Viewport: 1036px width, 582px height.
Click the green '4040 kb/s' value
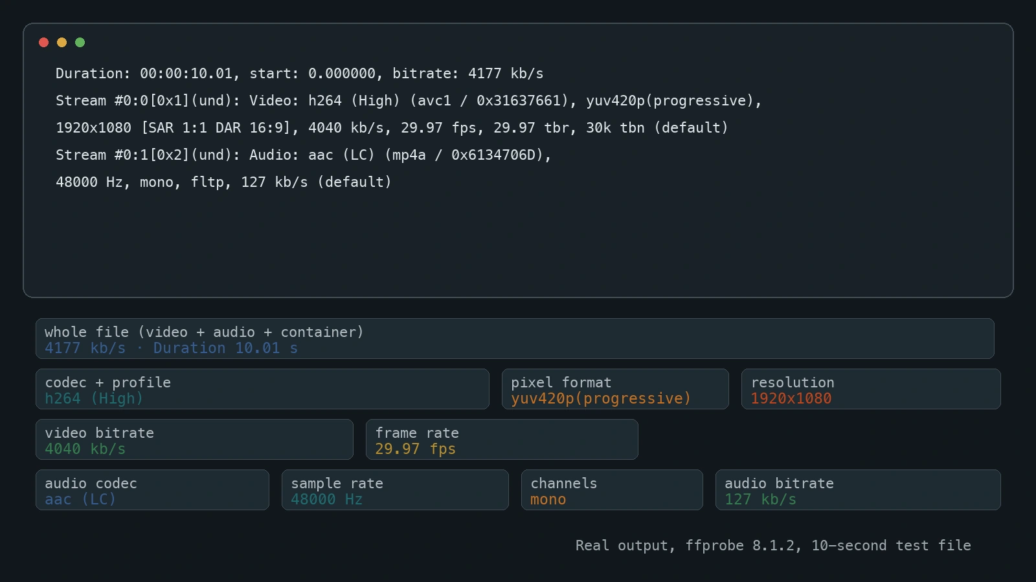[x=85, y=449]
